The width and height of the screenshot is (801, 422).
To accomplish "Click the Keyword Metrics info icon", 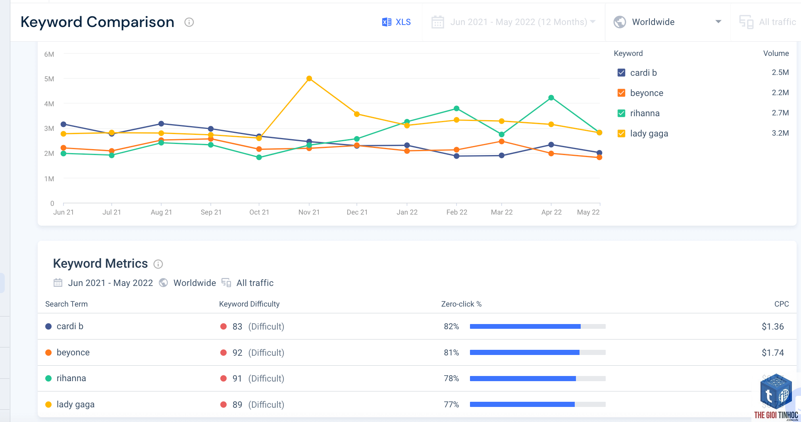I will (158, 264).
